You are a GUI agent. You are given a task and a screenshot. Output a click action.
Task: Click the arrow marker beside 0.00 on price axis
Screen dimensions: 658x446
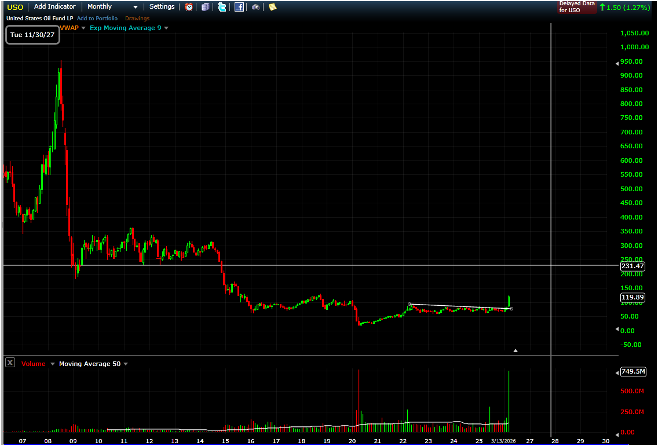coord(617,330)
